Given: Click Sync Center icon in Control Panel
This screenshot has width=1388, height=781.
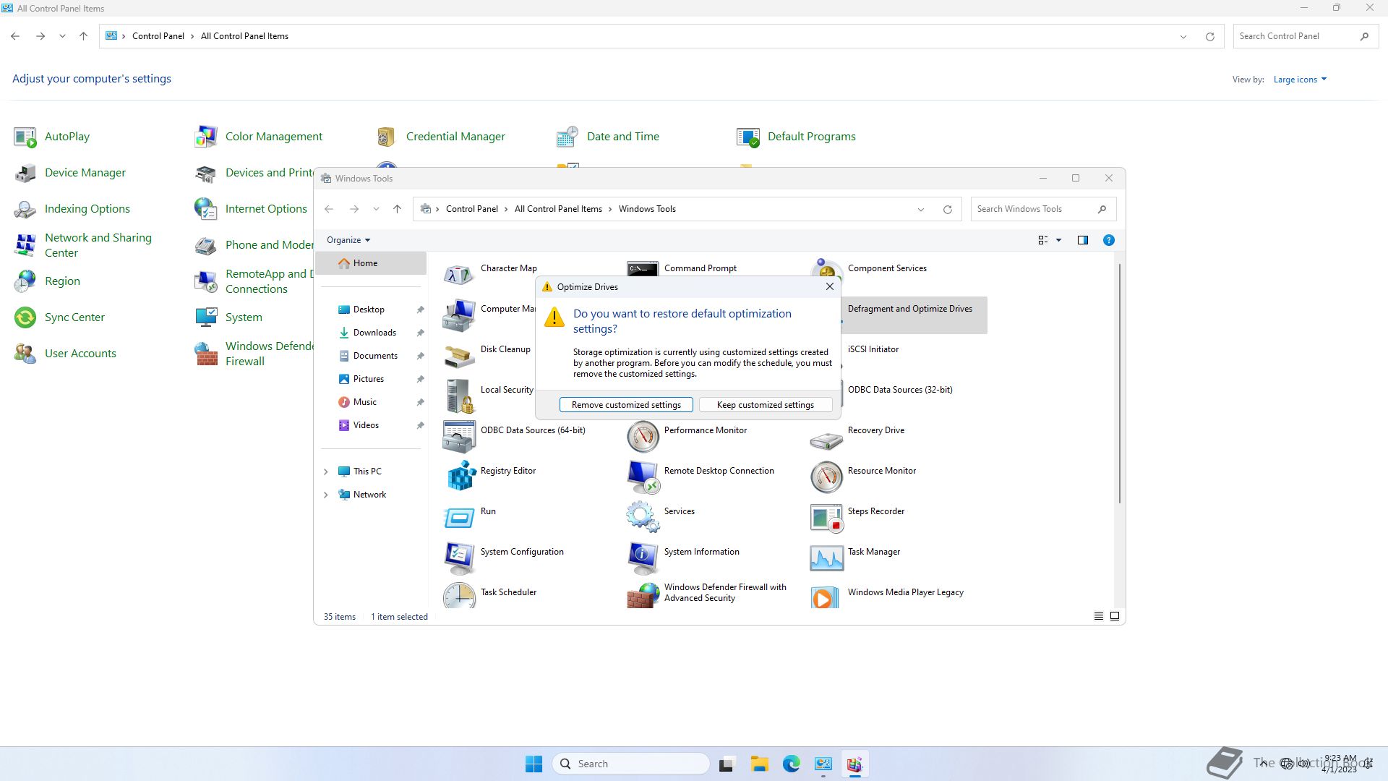Looking at the screenshot, I should (x=25, y=317).
